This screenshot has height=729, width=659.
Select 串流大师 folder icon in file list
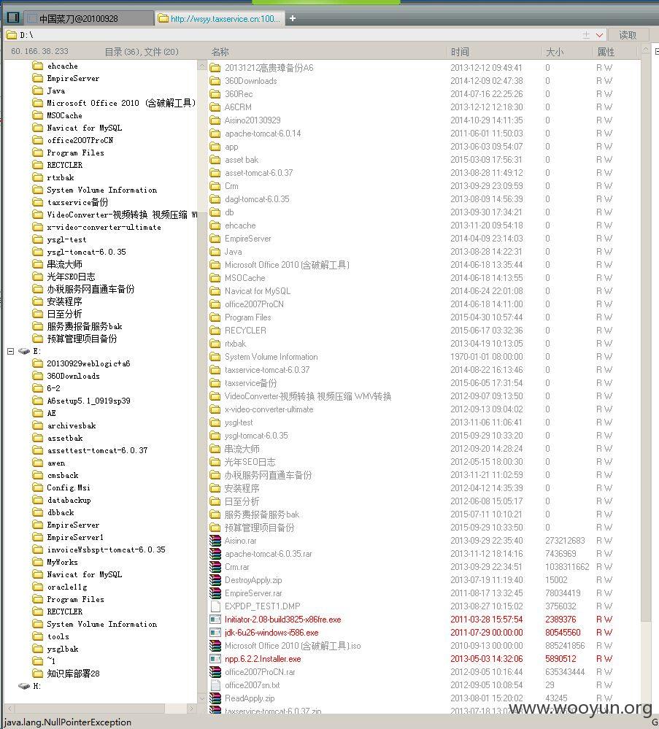click(x=215, y=449)
